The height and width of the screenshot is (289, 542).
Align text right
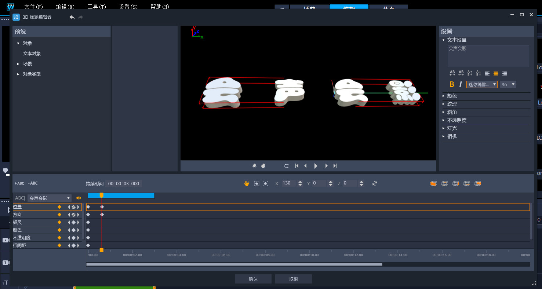pos(505,73)
